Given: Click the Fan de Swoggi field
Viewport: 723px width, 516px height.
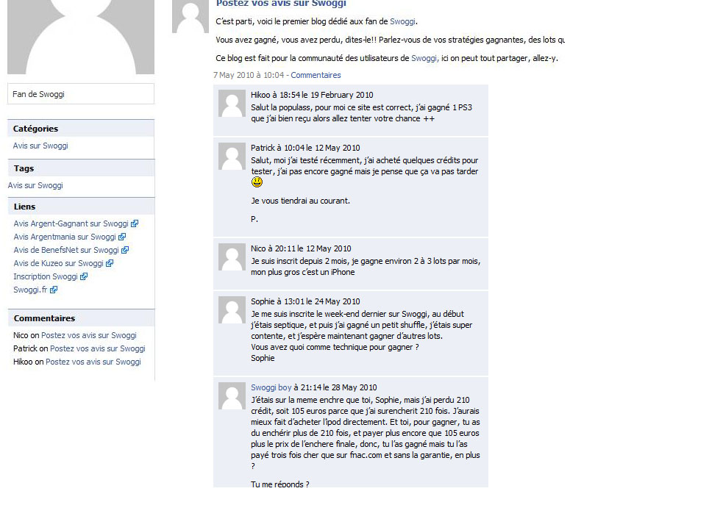Looking at the screenshot, I should 81,94.
